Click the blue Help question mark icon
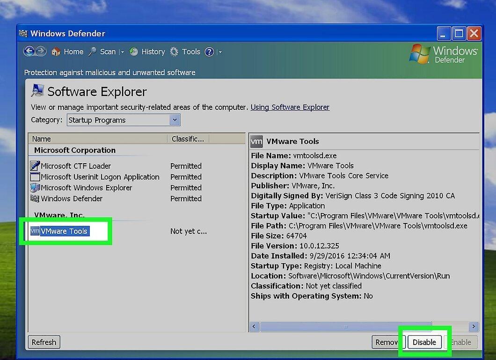Screen dimensions: 496x360 pyautogui.click(x=210, y=51)
